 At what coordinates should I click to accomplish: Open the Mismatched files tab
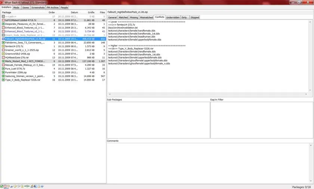(147, 18)
